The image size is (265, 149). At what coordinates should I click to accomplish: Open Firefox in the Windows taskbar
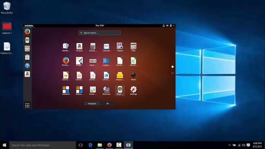tap(109, 145)
